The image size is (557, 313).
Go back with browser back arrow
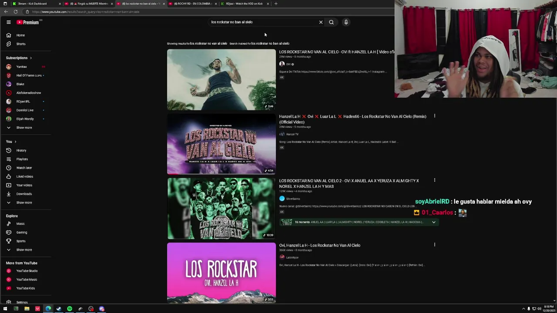[6, 12]
